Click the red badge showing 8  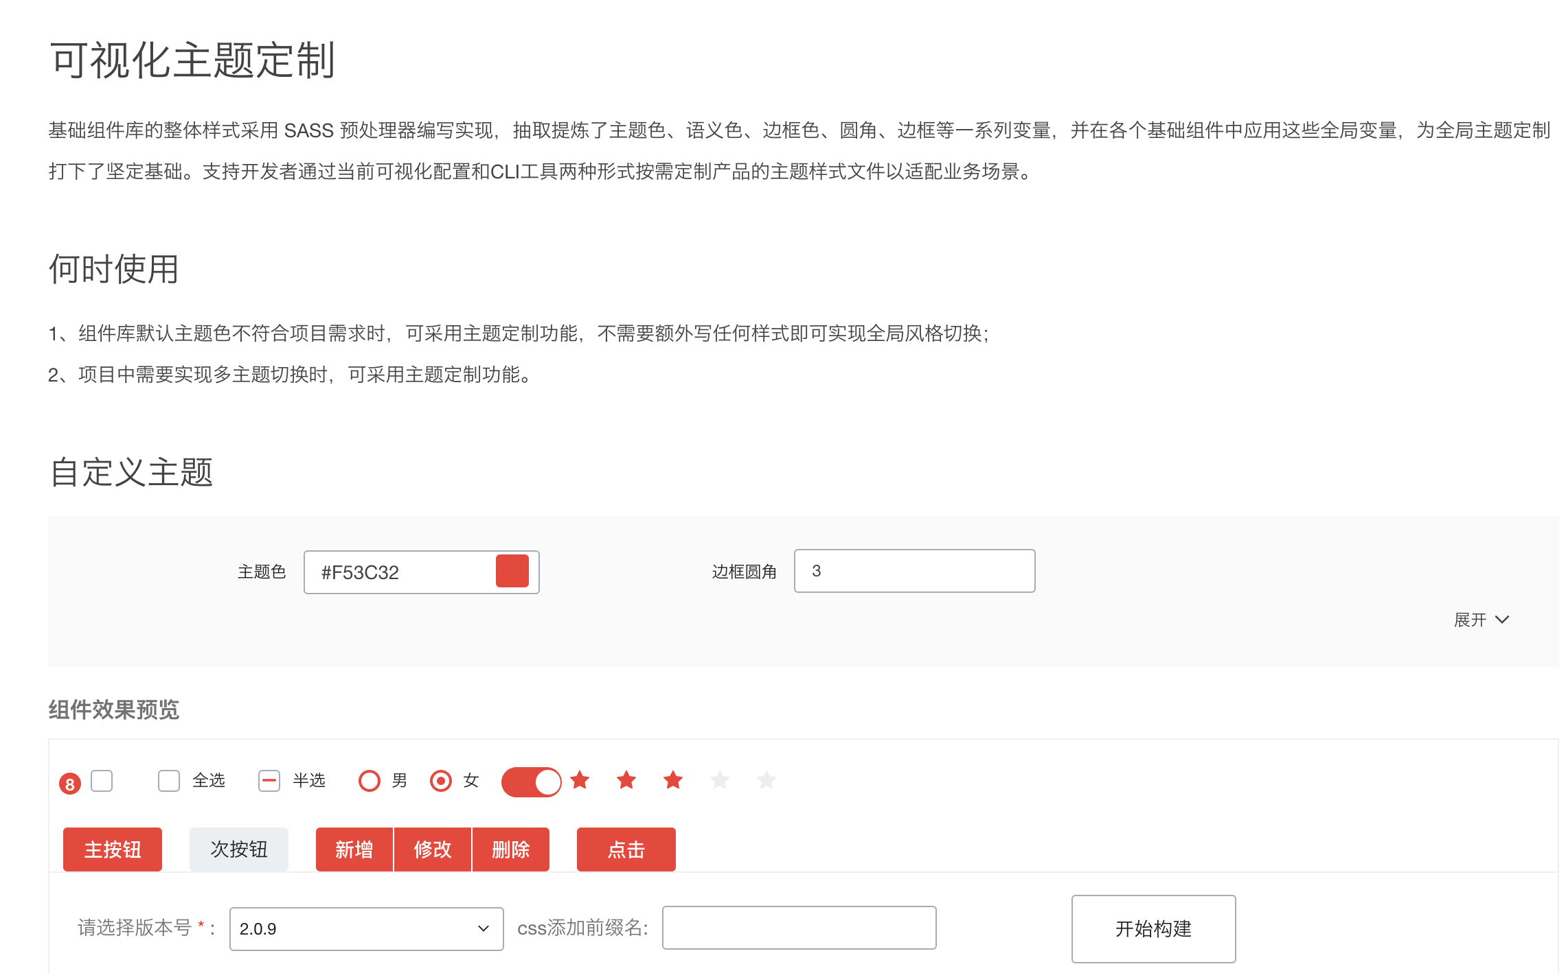(70, 784)
